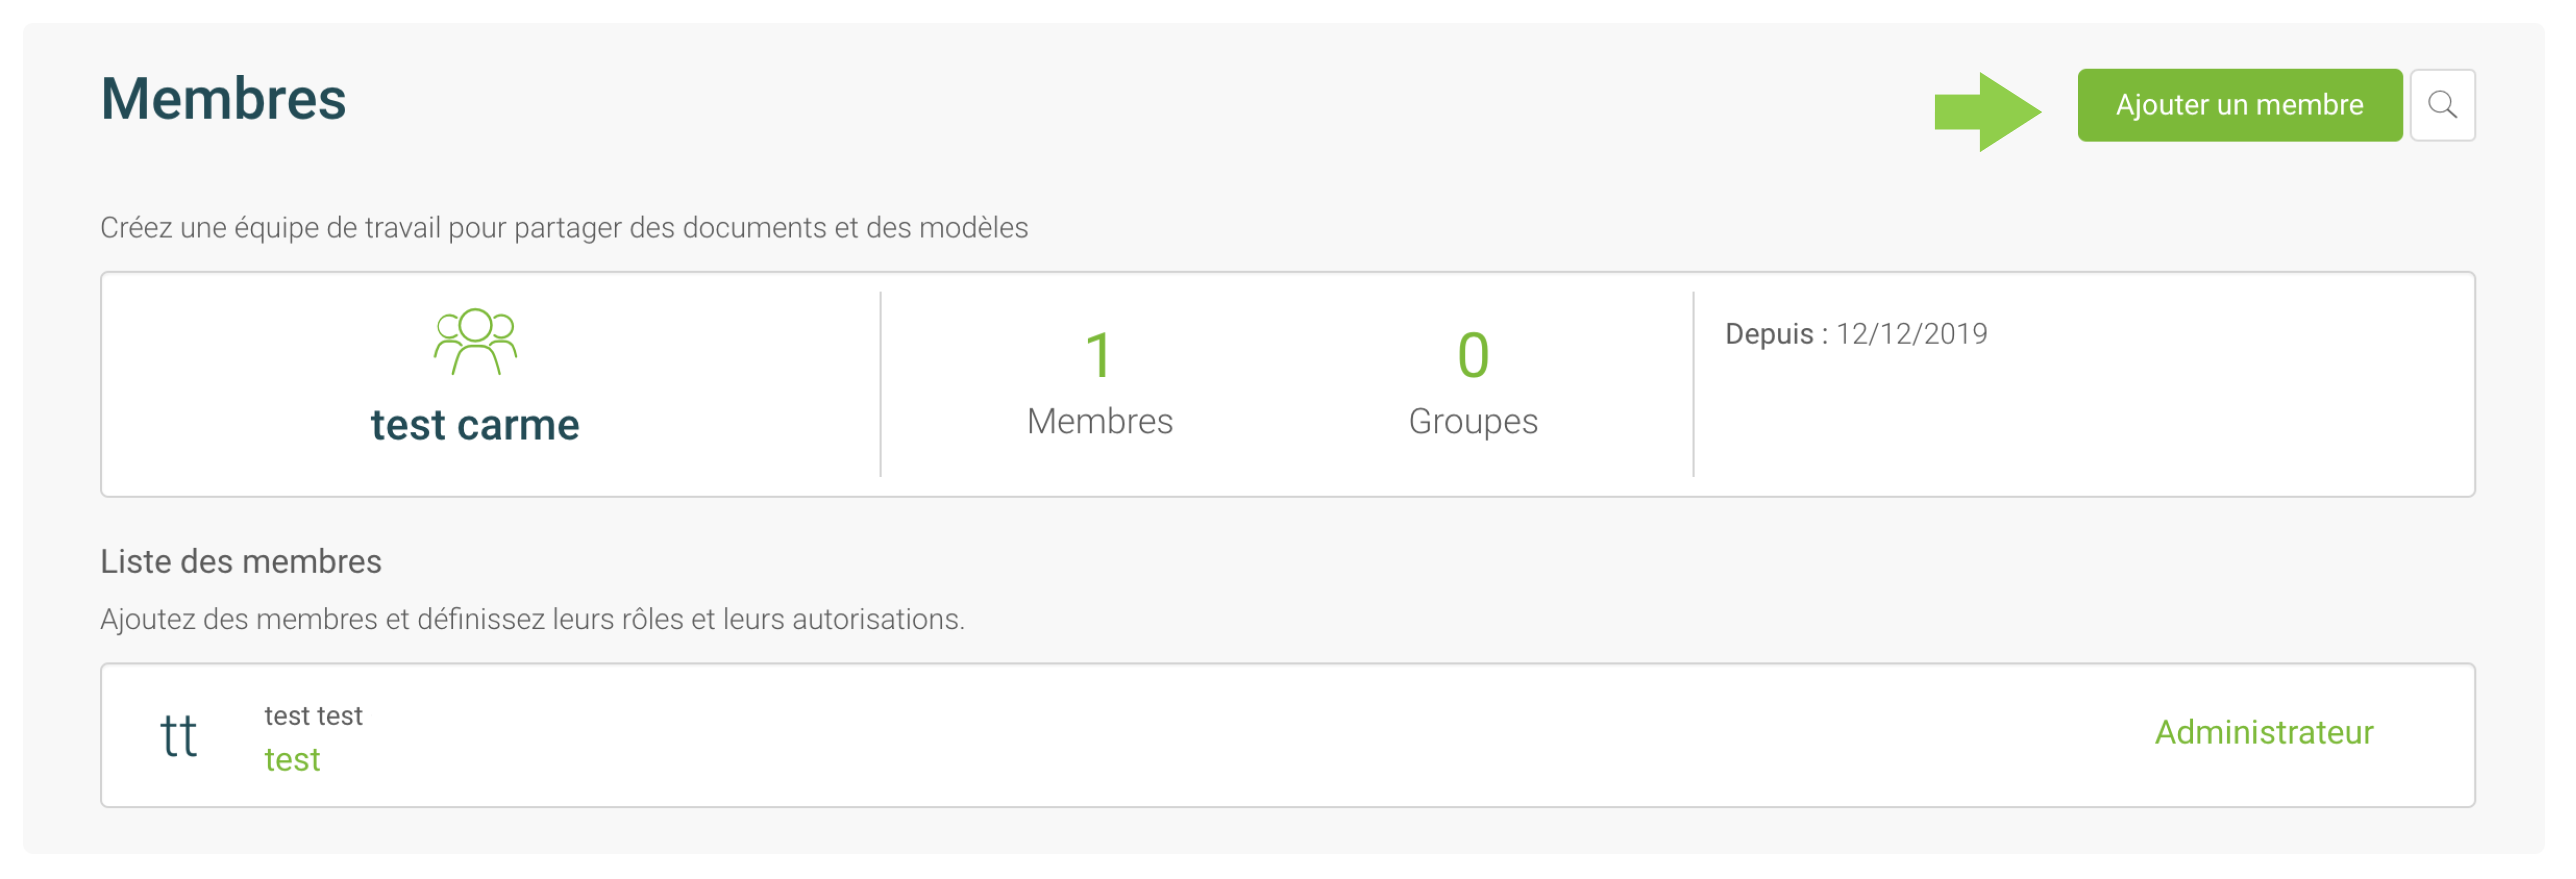Select the tt avatar initials

[179, 736]
